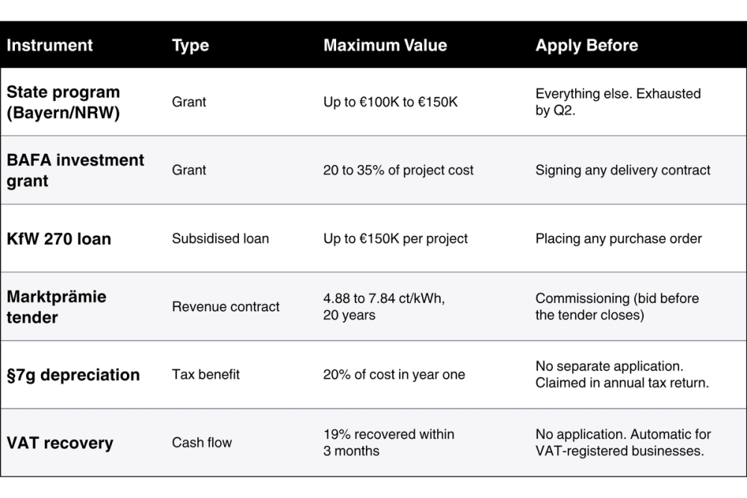Click the Subsidised loan type cell
The width and height of the screenshot is (747, 498).
pos(220,238)
